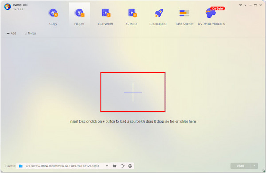The image size is (266, 173).
Task: Click the Start button
Action: tap(240, 166)
